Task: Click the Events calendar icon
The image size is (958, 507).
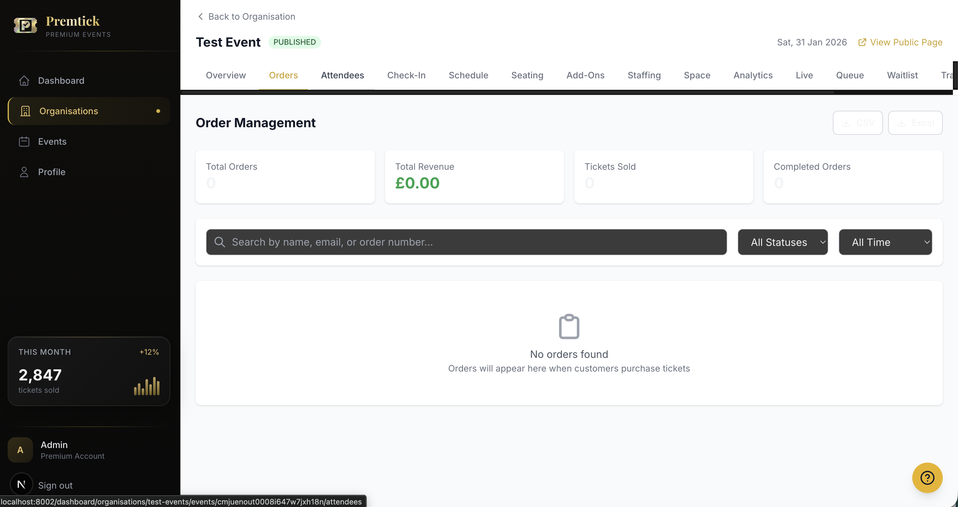Action: pyautogui.click(x=24, y=142)
